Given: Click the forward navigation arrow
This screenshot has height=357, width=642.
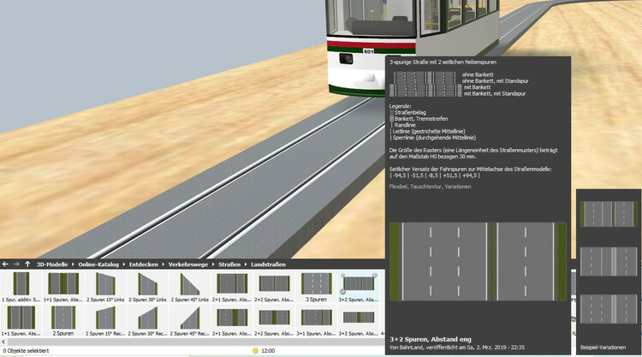Looking at the screenshot, I should (x=16, y=265).
